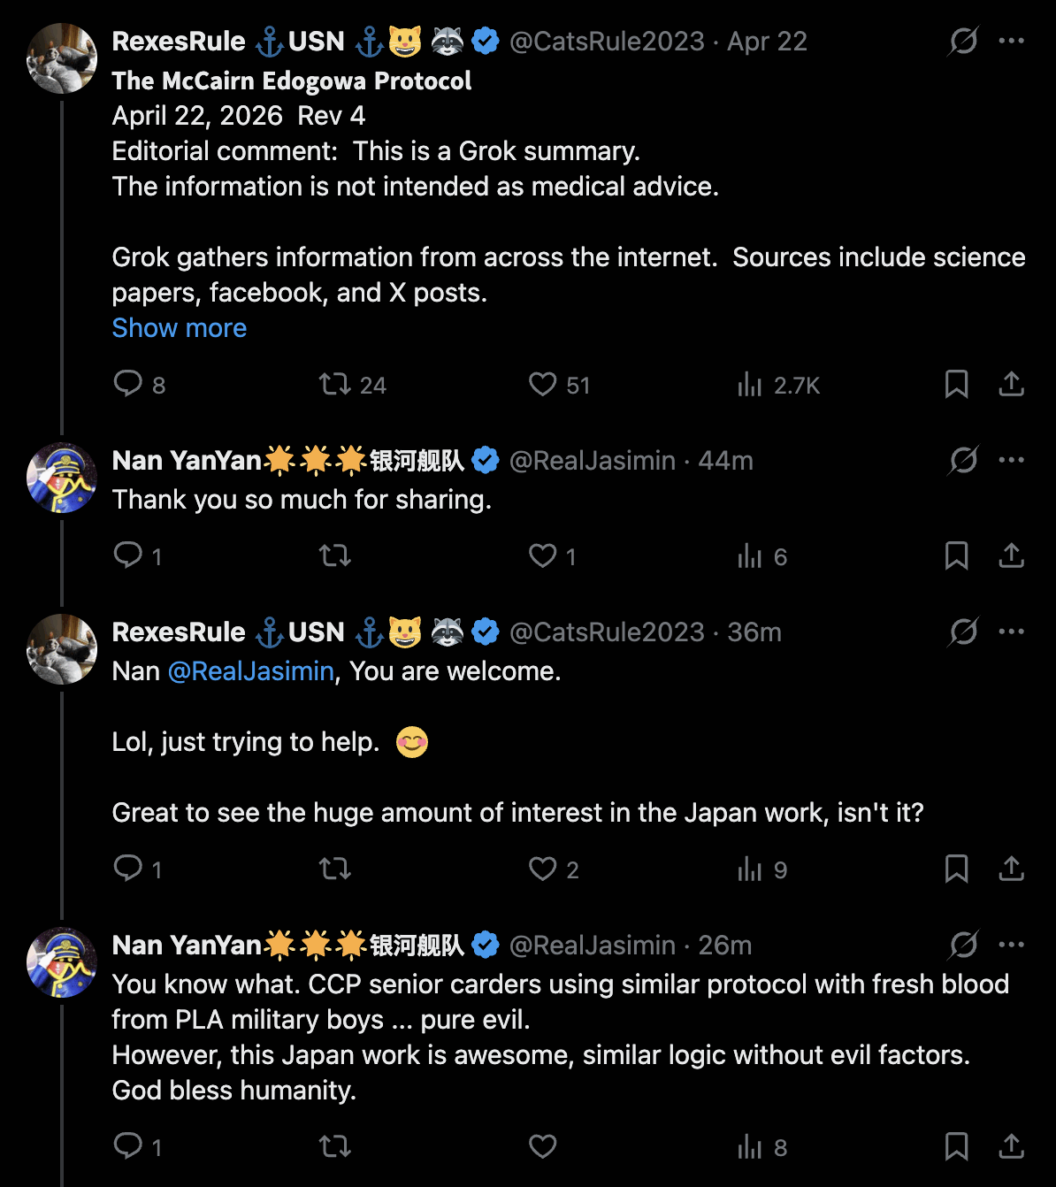Like the post with 51 likes
1056x1187 pixels.
543,384
